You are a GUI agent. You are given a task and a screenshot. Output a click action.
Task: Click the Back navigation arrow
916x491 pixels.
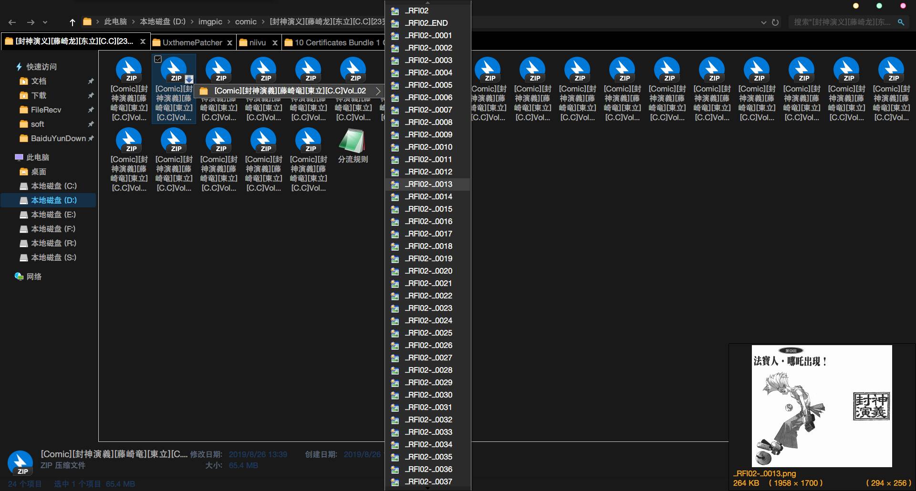pos(12,22)
